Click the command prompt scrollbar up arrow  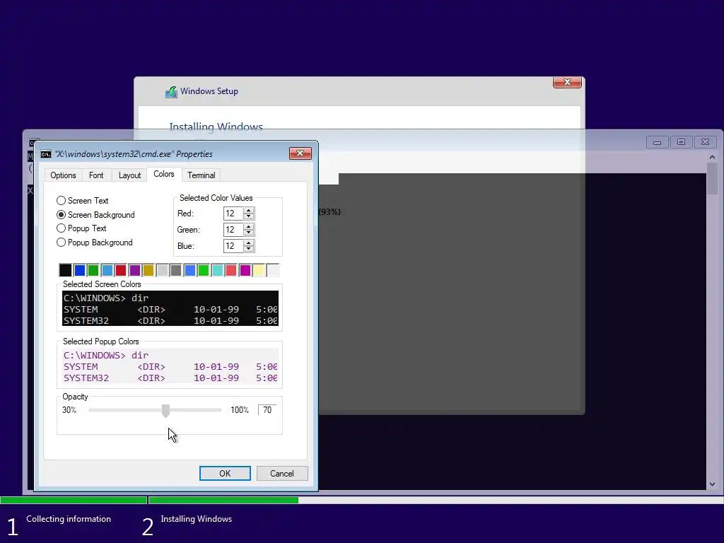pyautogui.click(x=712, y=158)
